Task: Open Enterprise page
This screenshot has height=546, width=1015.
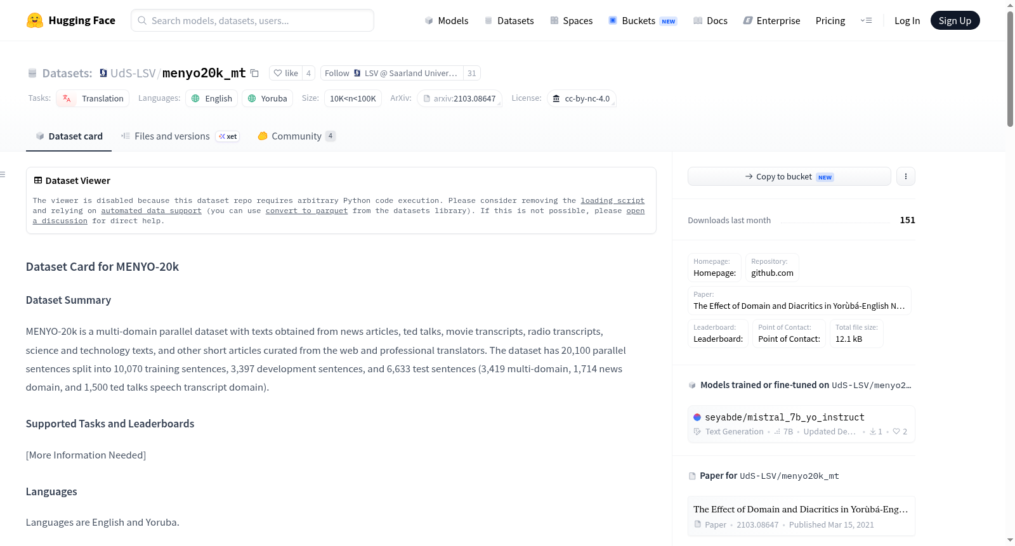Action: (x=771, y=20)
